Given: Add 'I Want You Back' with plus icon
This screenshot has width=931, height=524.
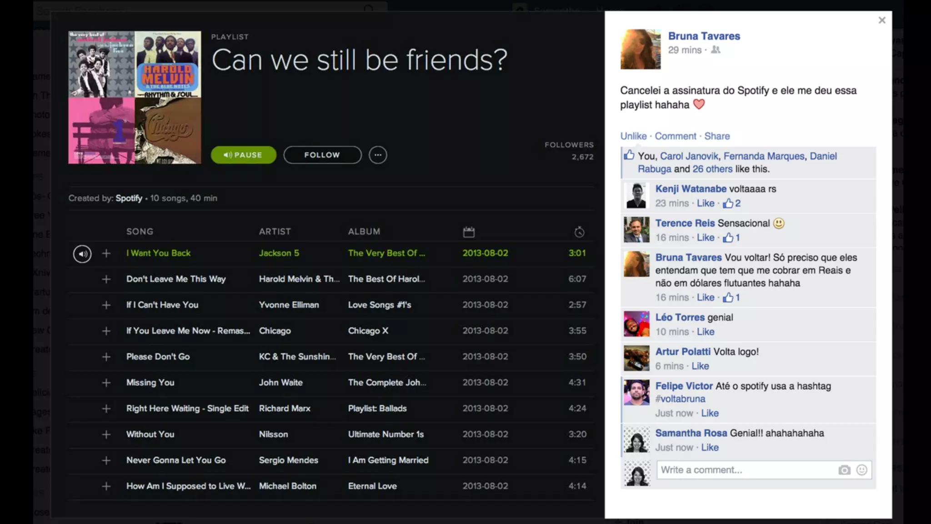Looking at the screenshot, I should 106,253.
